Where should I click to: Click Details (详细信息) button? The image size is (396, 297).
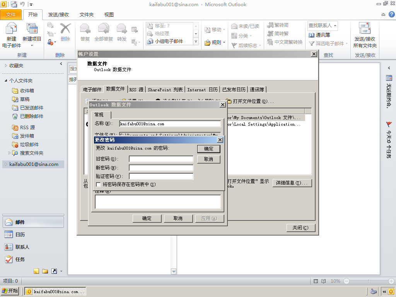pyautogui.click(x=292, y=183)
